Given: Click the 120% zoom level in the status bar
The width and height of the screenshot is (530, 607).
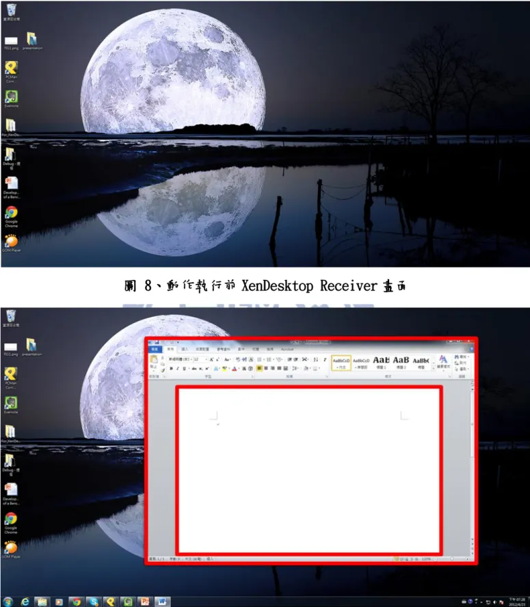Looking at the screenshot, I should (x=426, y=558).
